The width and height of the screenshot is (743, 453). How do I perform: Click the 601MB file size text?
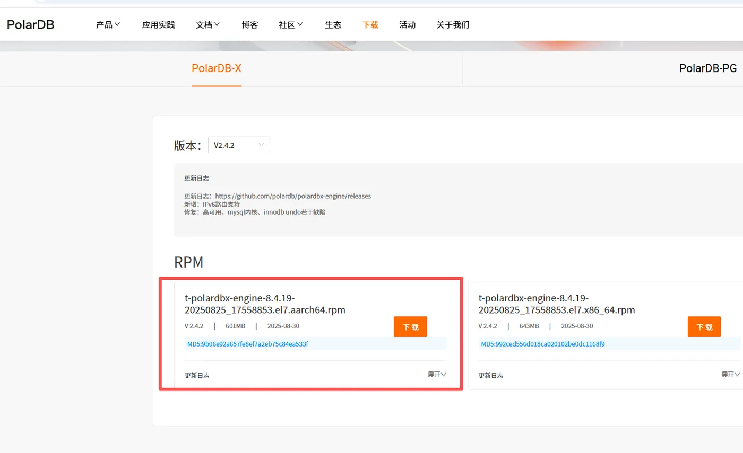[235, 326]
